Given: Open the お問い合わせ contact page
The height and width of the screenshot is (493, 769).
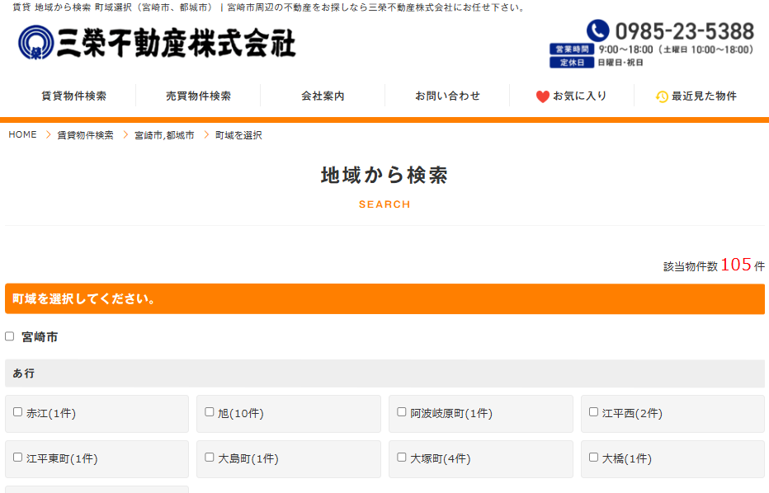Looking at the screenshot, I should pyautogui.click(x=447, y=96).
